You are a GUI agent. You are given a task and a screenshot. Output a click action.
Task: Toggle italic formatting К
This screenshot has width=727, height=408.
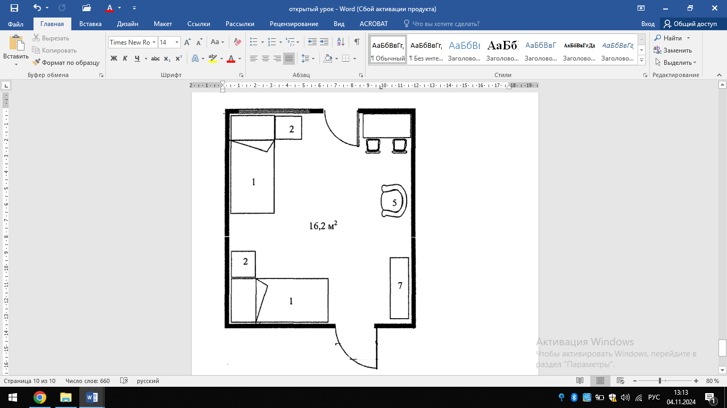(125, 58)
